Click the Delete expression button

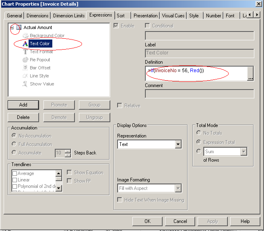click(23, 117)
